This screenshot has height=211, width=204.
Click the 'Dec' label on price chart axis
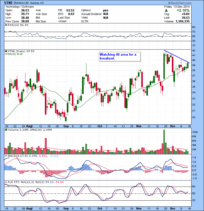click(173, 126)
